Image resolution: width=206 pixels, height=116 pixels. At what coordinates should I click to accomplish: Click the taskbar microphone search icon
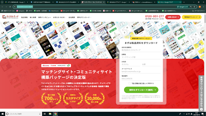40,114
